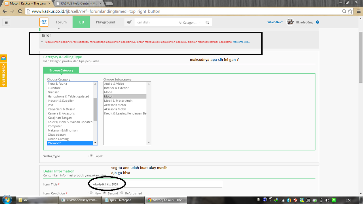This screenshot has width=363, height=204.
Task: Select the Mobil subcategory
Action: [x=125, y=92]
